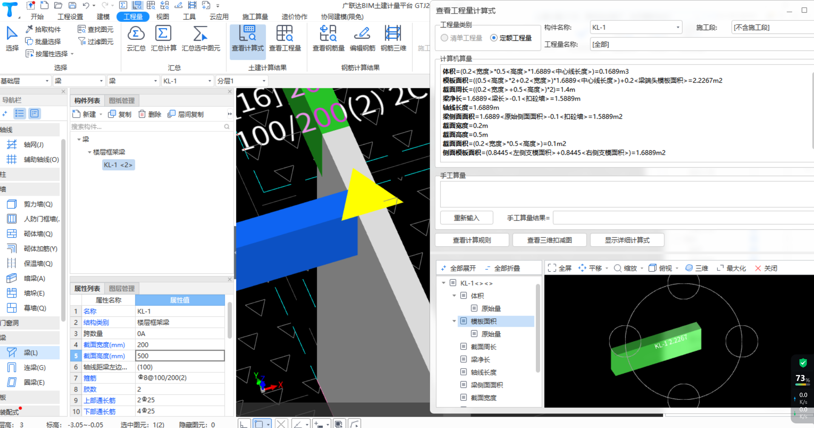Click the 显示详细计算式 button
Image resolution: width=814 pixels, height=428 pixels.
pyautogui.click(x=627, y=240)
